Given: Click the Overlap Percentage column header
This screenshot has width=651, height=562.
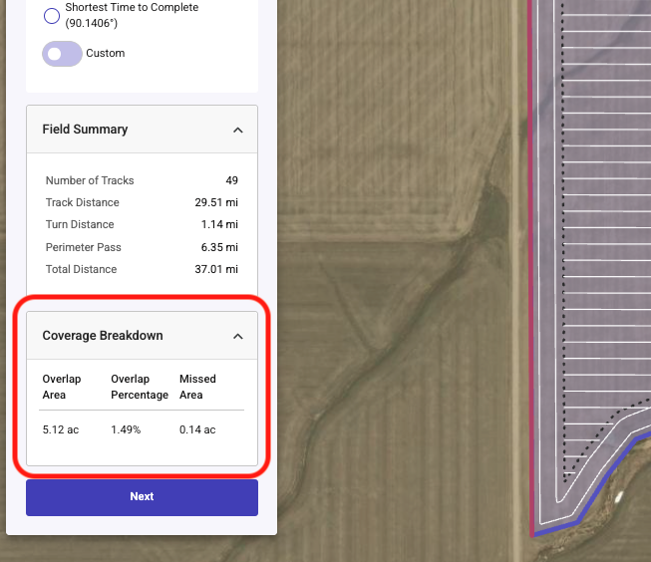Looking at the screenshot, I should click(x=140, y=387).
